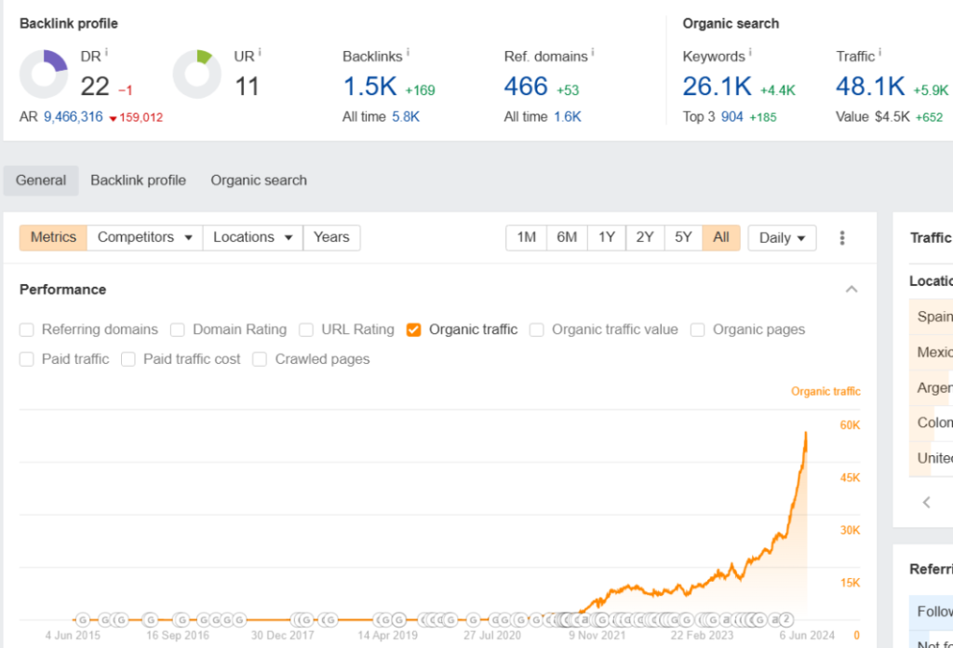953x648 pixels.
Task: Open the Competitors dropdown
Action: [x=144, y=237]
